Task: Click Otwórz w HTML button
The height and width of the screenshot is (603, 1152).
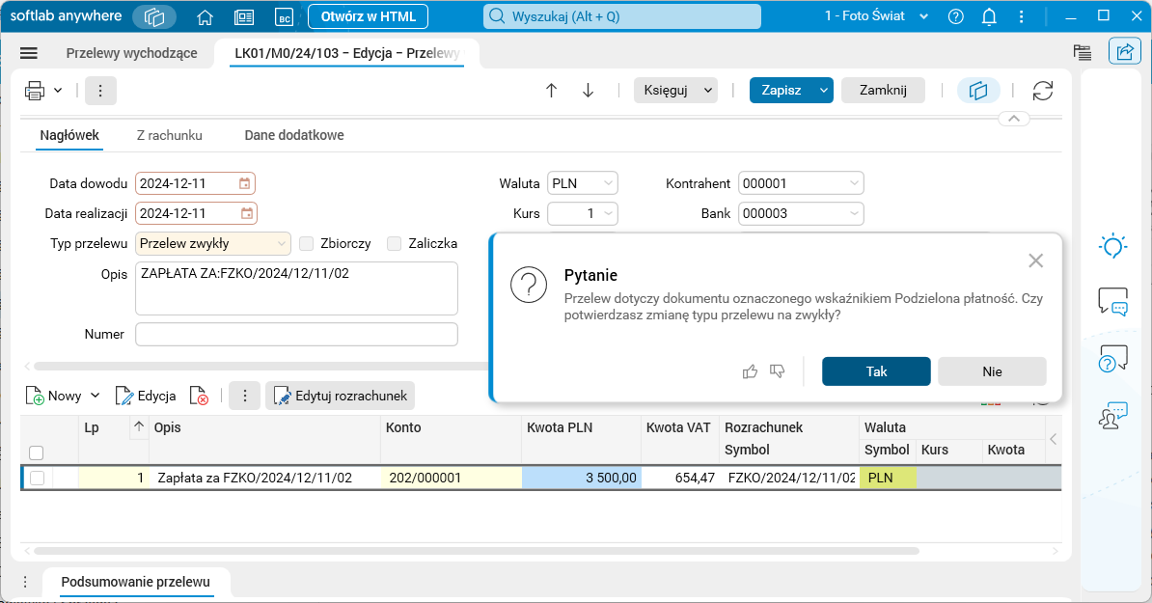Action: [x=369, y=16]
